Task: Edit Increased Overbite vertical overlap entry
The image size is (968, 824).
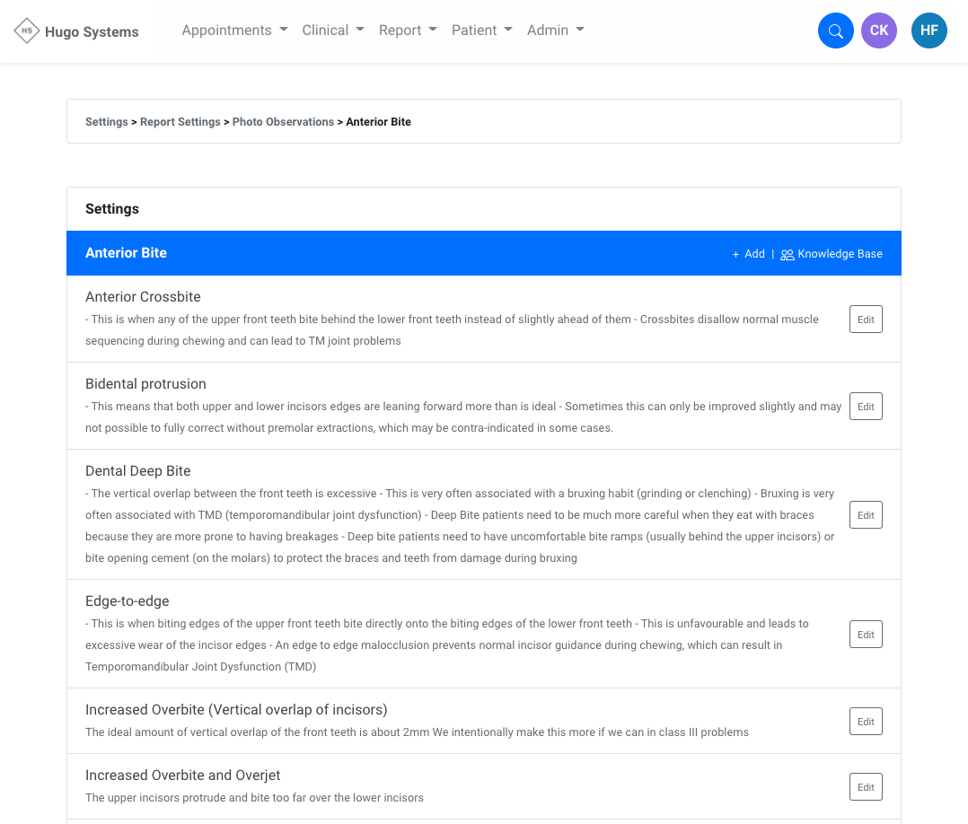Action: (866, 722)
